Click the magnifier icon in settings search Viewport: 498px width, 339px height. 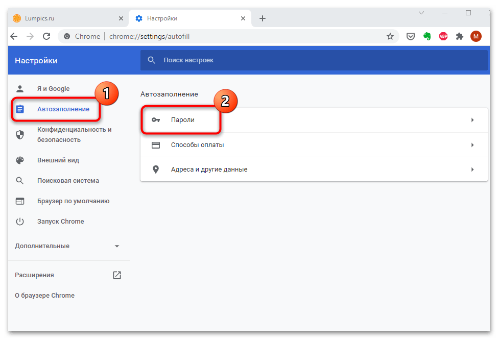click(x=152, y=60)
